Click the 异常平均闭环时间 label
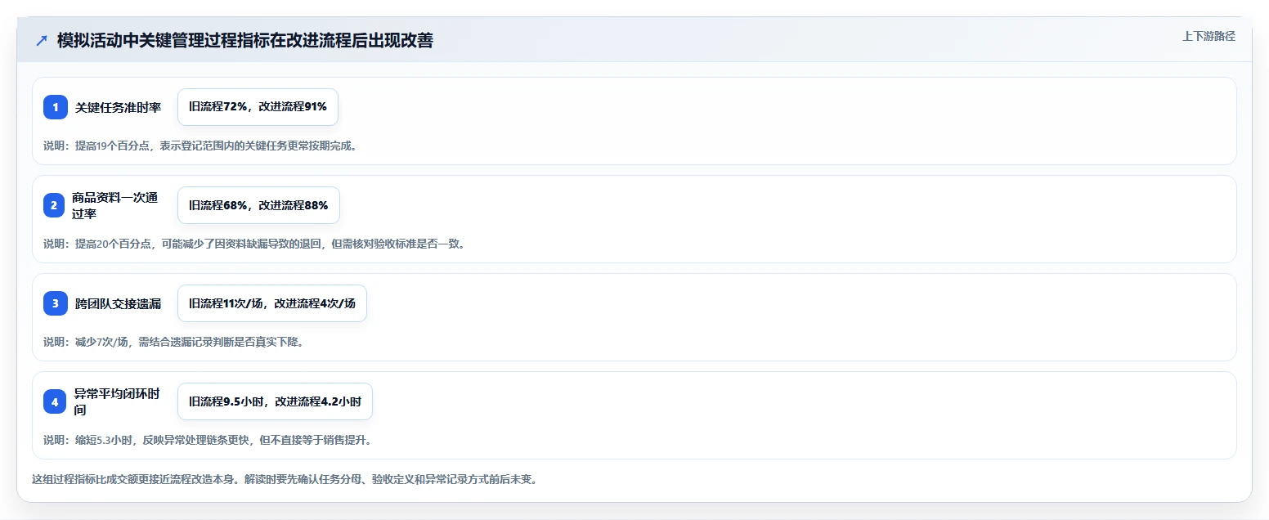The height and width of the screenshot is (520, 1269). [x=117, y=401]
